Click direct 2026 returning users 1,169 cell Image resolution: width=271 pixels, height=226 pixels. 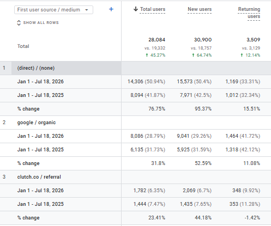(x=243, y=82)
